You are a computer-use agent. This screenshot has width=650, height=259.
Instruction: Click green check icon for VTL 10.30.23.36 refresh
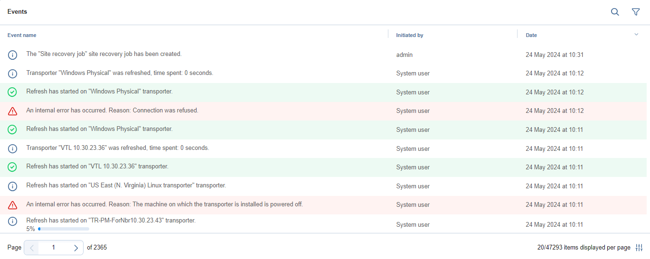13,167
